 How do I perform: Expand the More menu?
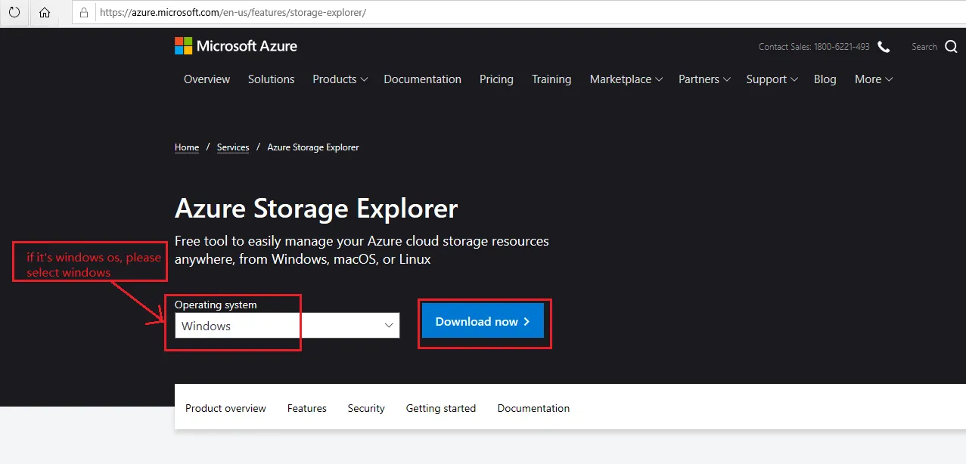874,79
